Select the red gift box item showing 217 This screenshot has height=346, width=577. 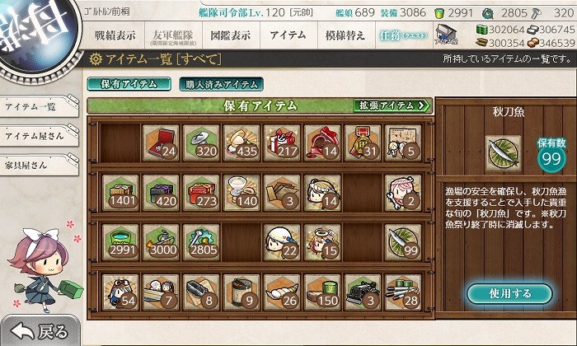click(282, 143)
